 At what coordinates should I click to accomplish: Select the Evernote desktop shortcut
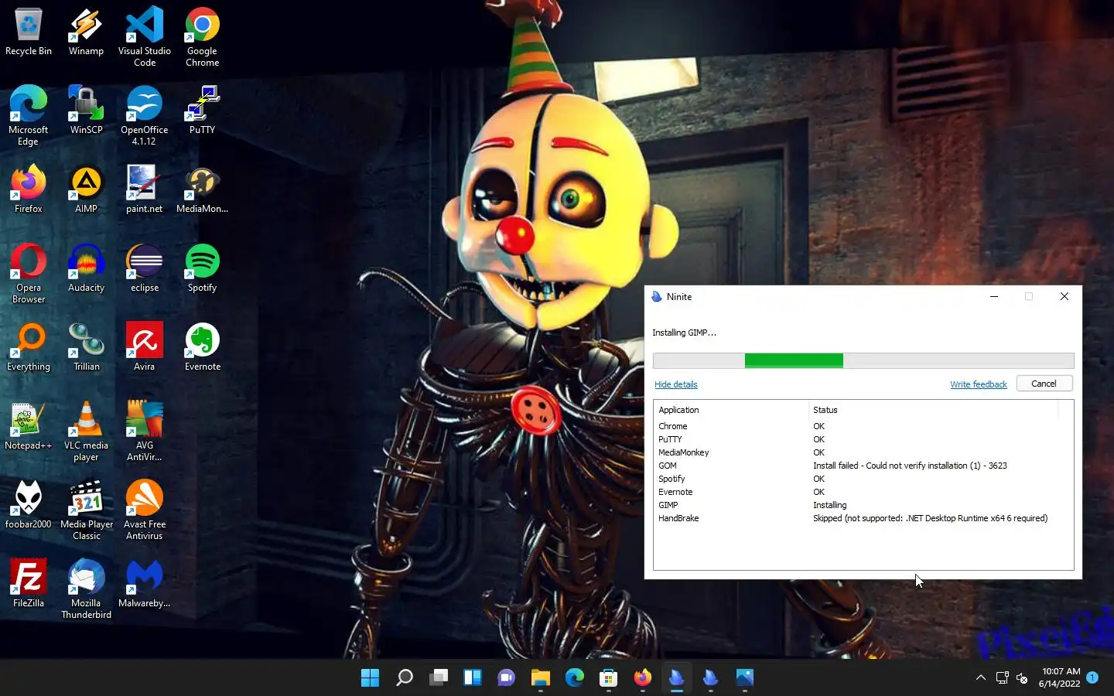pos(202,347)
